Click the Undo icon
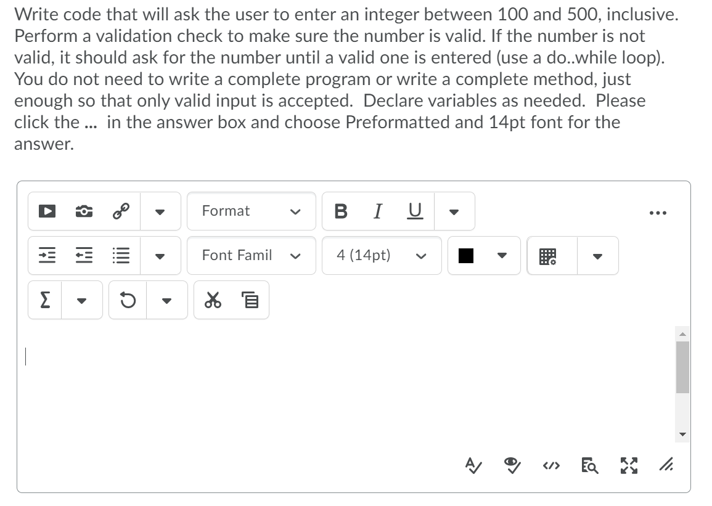The height and width of the screenshot is (506, 712). point(128,300)
